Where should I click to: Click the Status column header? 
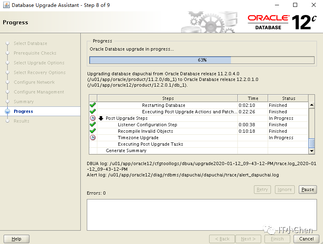288,98
